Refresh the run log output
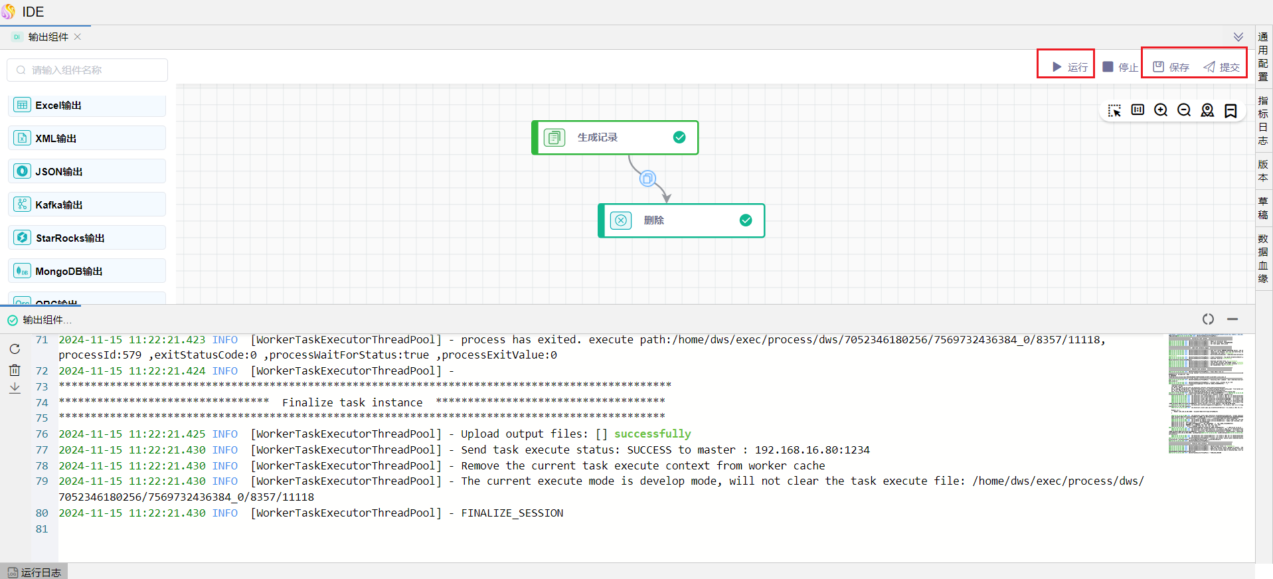The height and width of the screenshot is (579, 1273). tap(15, 349)
